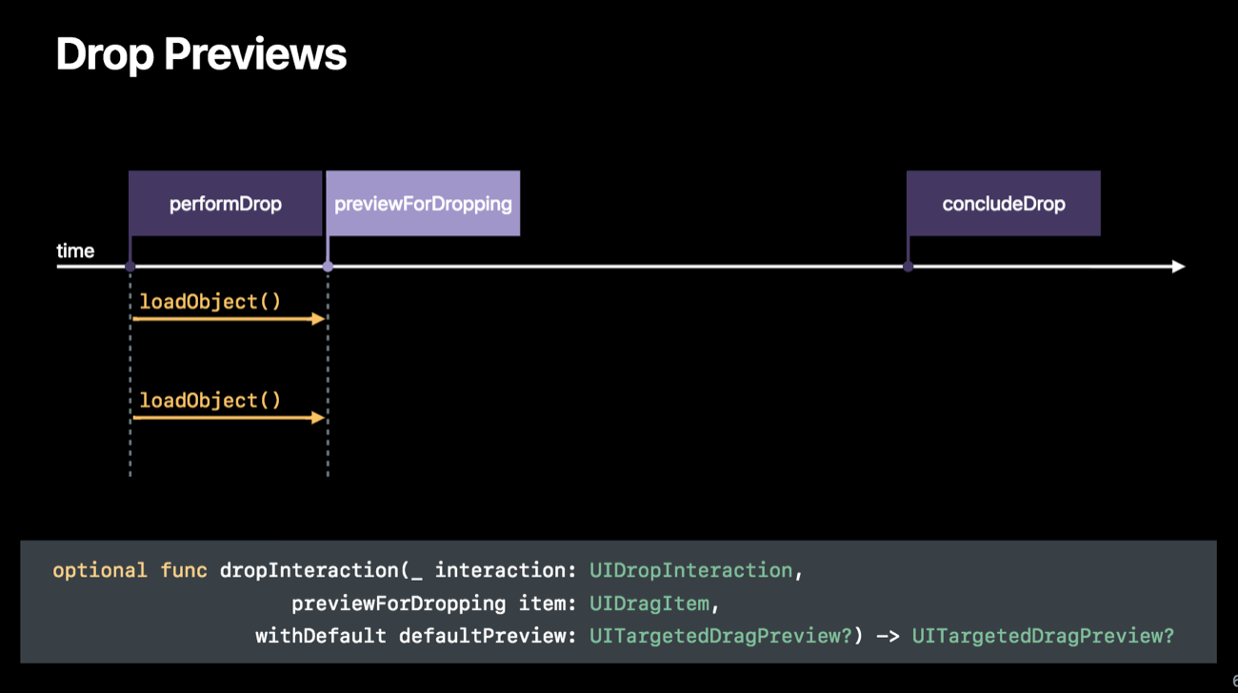Click 'dropInteraction(_' in the code
This screenshot has height=693, width=1238.
tap(321, 570)
